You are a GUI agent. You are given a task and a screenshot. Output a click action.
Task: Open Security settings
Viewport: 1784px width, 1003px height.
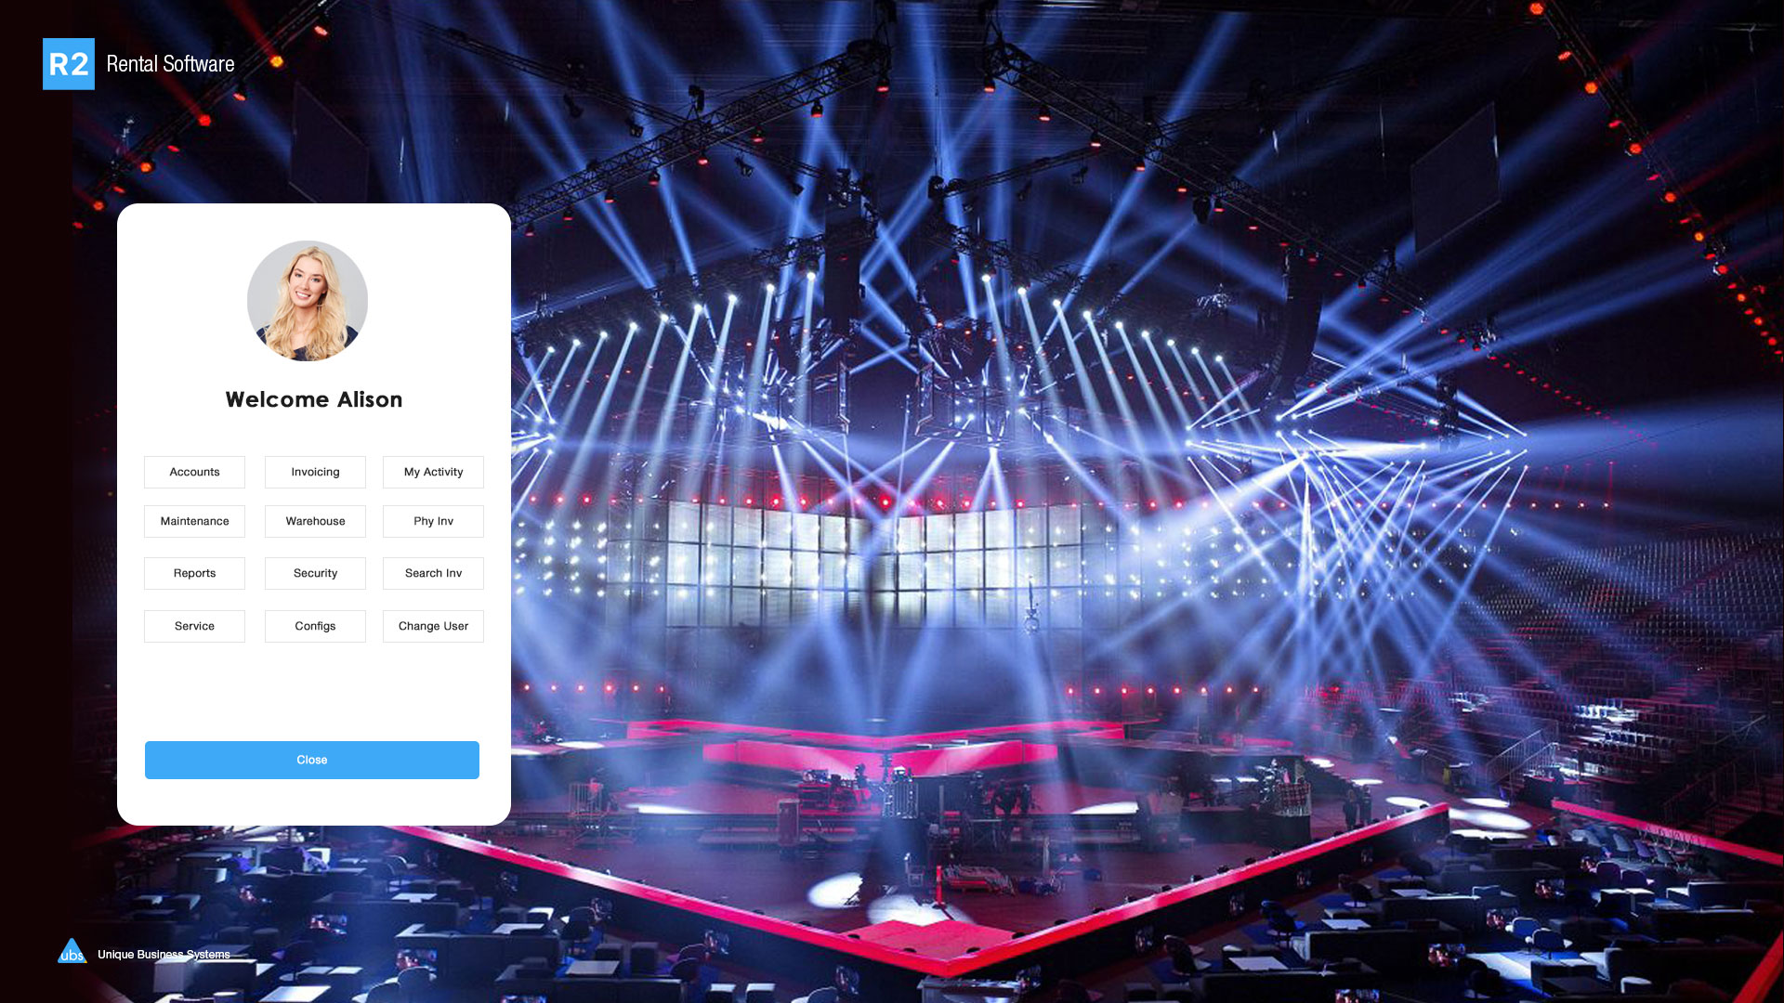[315, 573]
